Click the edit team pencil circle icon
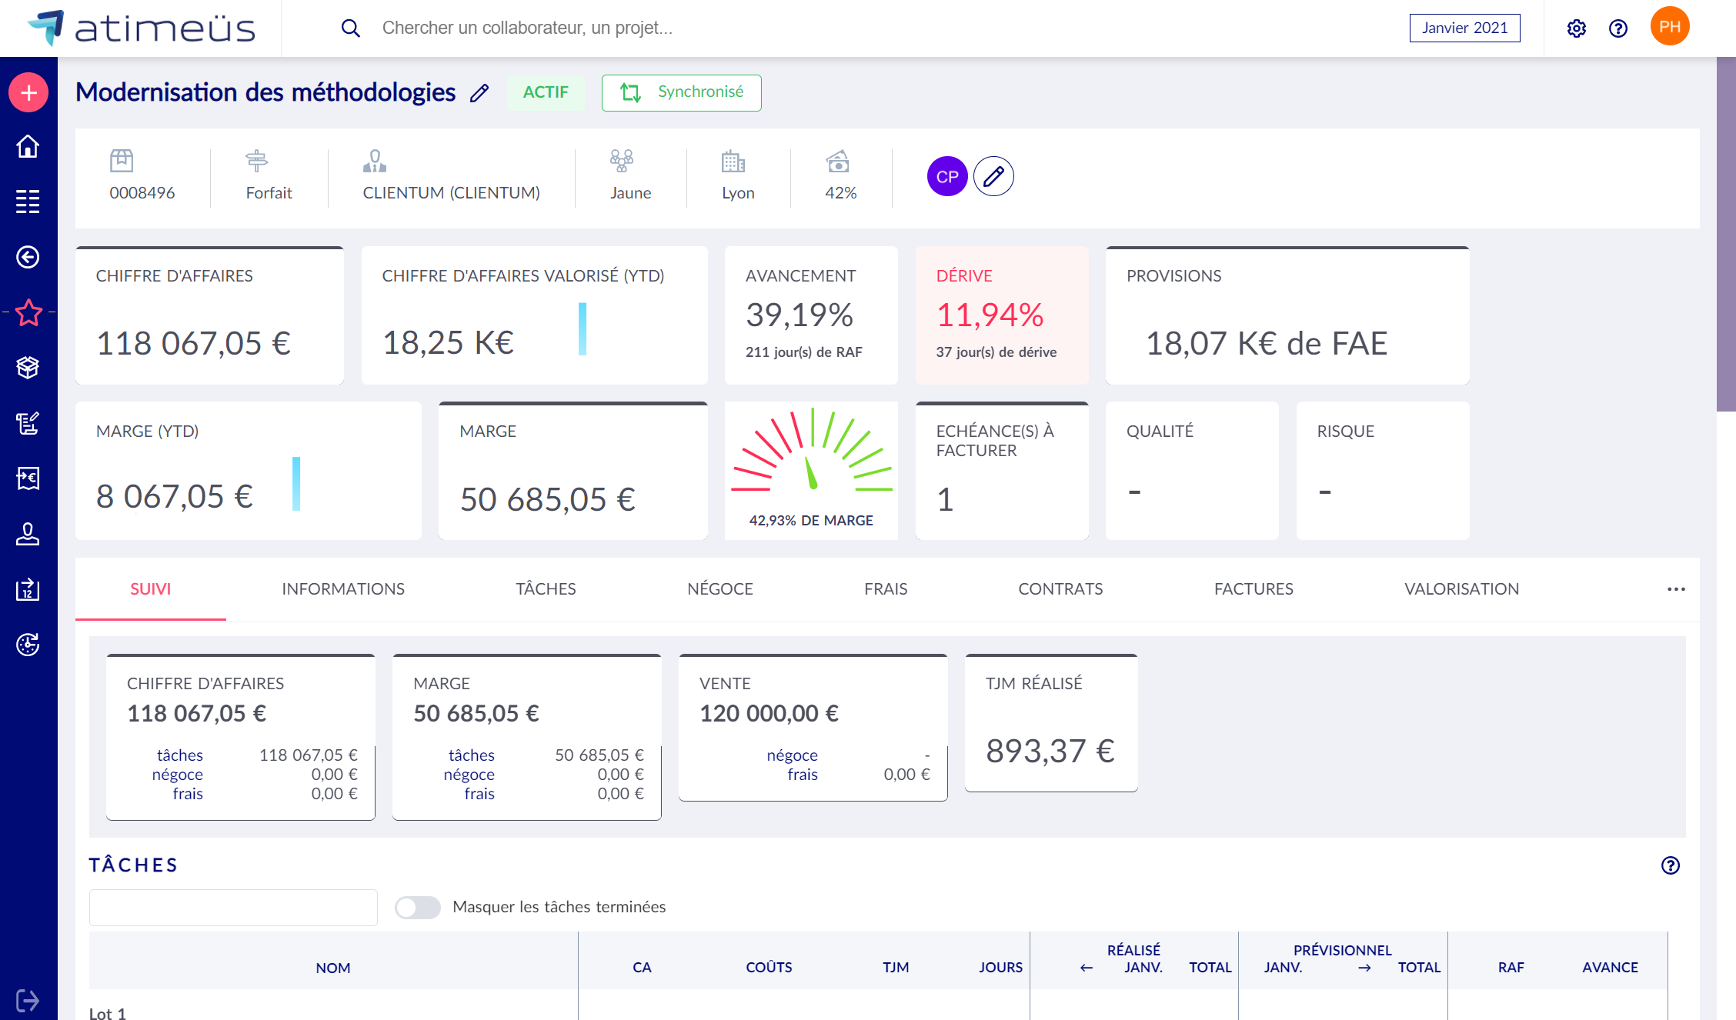This screenshot has width=1736, height=1020. tap(993, 177)
